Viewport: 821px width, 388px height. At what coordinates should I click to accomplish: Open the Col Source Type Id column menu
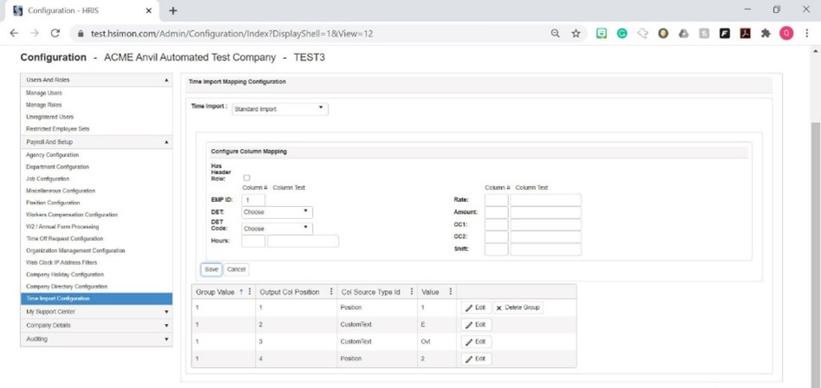412,292
